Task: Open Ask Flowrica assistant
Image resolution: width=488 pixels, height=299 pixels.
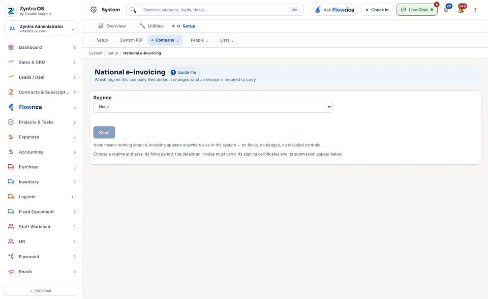Action: pos(334,10)
